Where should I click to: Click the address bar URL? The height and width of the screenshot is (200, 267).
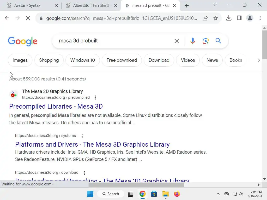122,18
